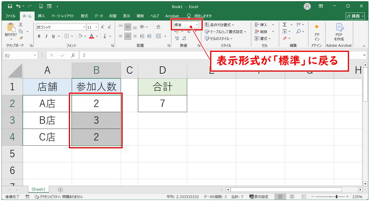
Task: Open 表示設定 display settings
Action: [259, 197]
